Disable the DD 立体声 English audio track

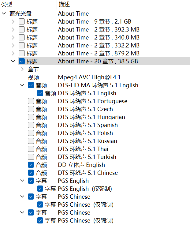(x=31, y=165)
